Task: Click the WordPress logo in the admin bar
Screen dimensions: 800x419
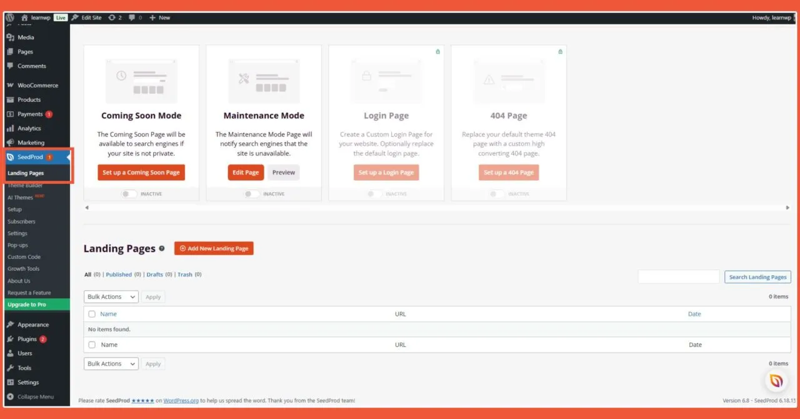Action: (9, 18)
